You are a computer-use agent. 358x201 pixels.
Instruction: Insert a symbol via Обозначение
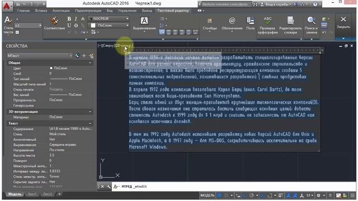[x=232, y=24]
